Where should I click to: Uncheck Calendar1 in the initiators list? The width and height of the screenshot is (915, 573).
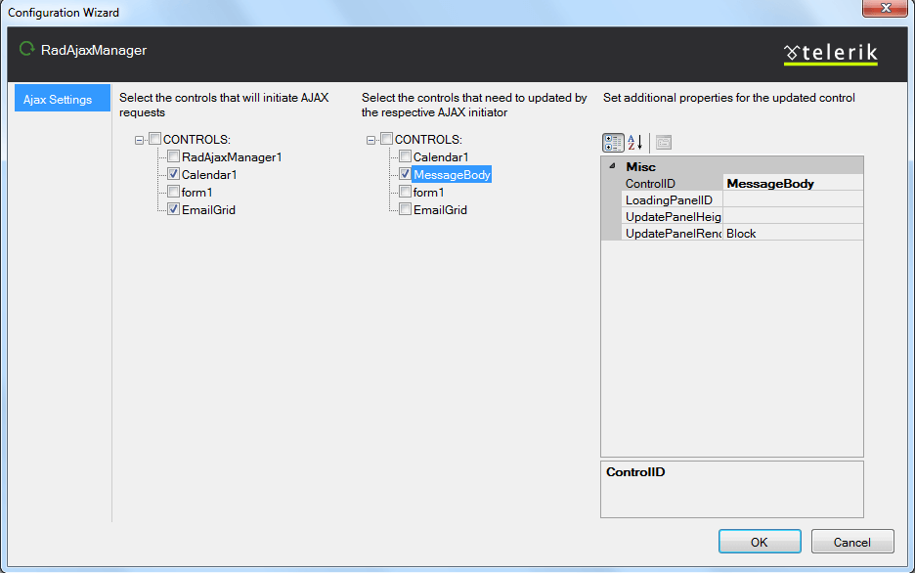pos(173,174)
